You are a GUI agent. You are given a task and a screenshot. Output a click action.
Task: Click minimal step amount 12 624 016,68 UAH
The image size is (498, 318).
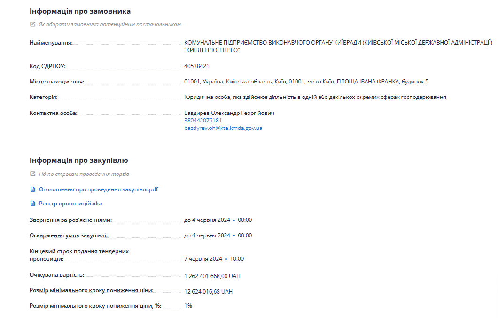208,292
